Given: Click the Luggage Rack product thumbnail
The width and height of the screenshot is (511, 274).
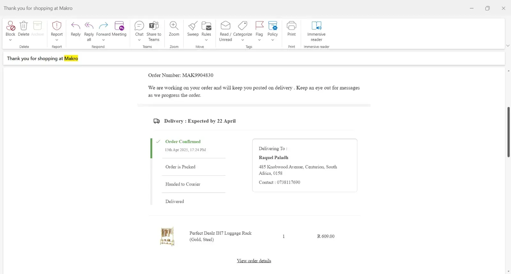Looking at the screenshot, I should 167,236.
